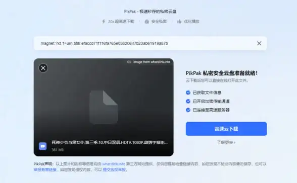Click the lightning icon for 20x fast download
Image resolution: width=297 pixels, height=183 pixels.
point(104,21)
